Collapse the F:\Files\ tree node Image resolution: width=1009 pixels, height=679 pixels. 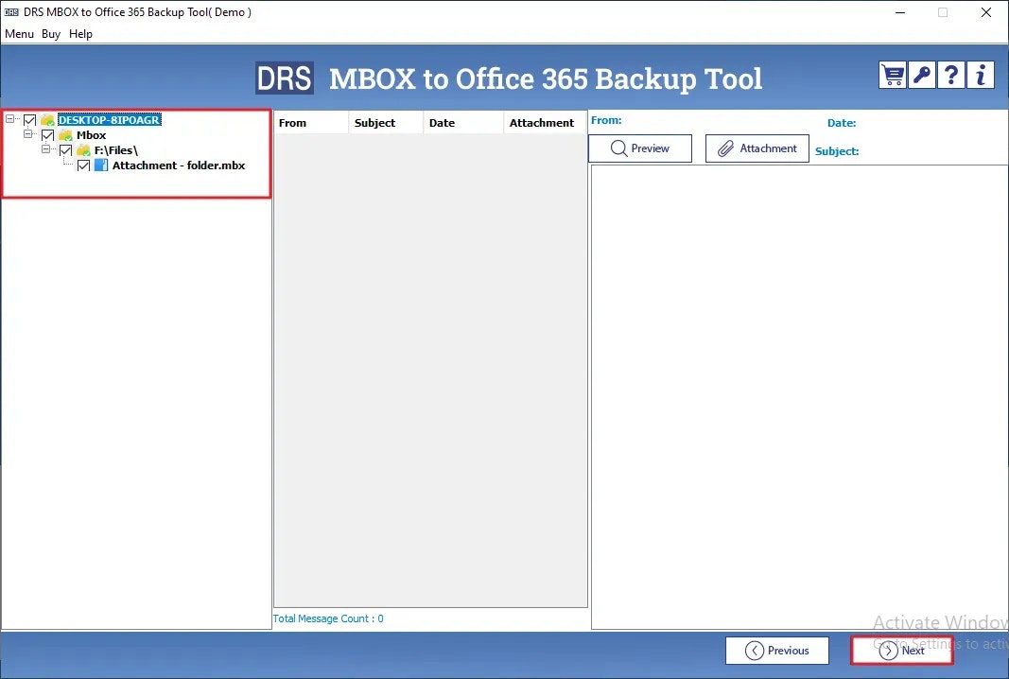(45, 149)
